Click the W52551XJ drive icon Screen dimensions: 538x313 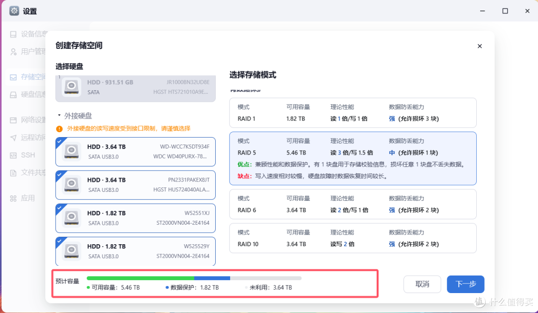(x=72, y=218)
